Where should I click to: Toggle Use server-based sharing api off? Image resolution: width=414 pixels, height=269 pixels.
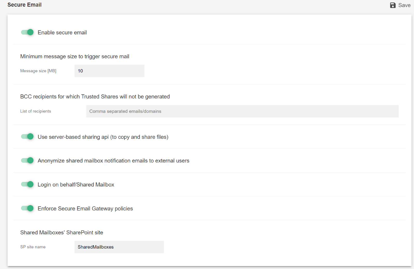pyautogui.click(x=27, y=137)
